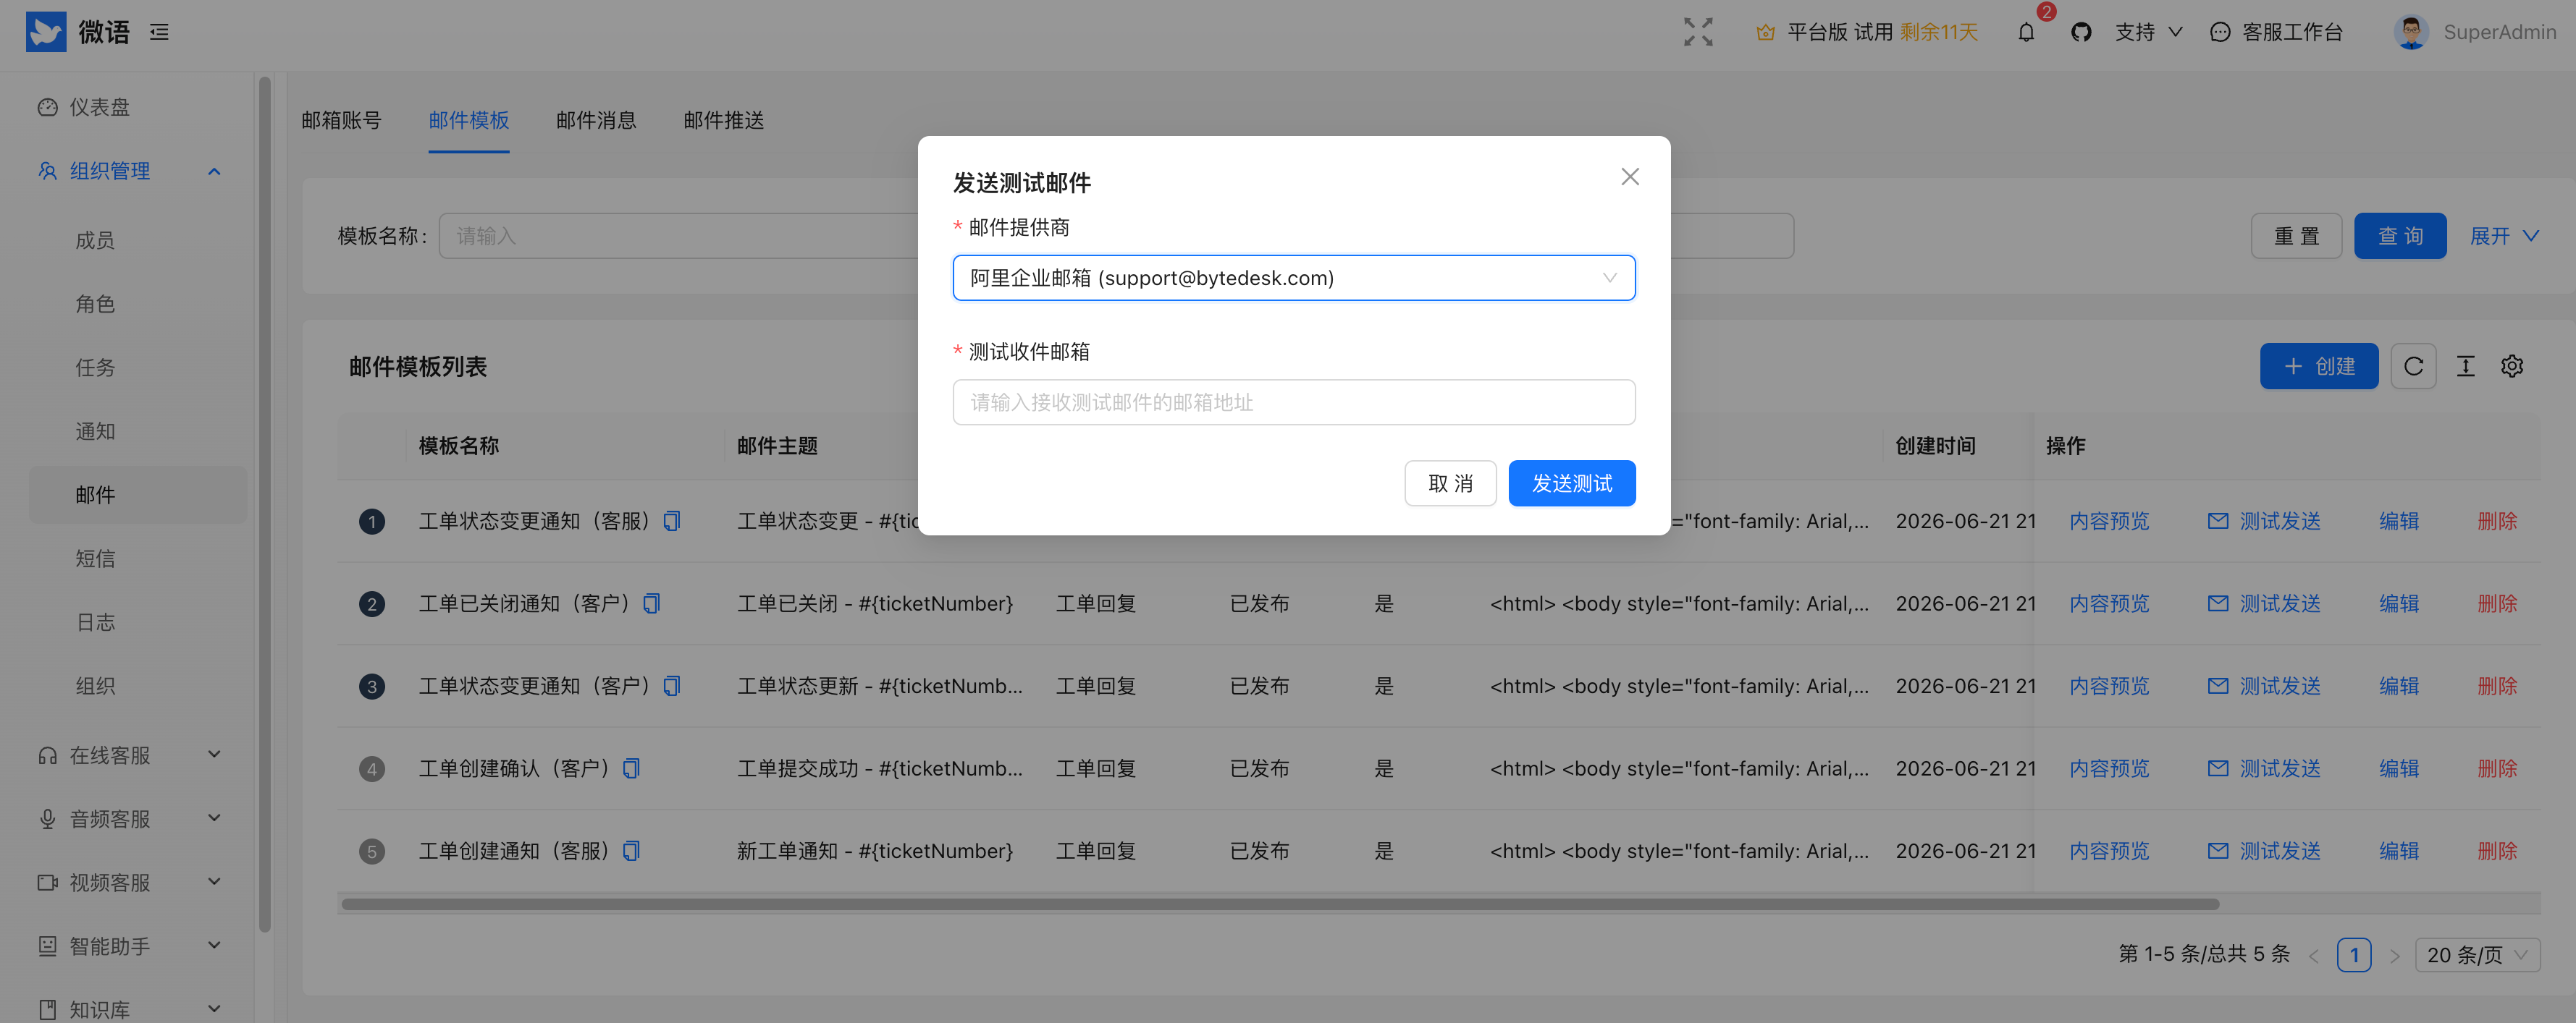Switch to 邮件推送 tab
2576x1023 pixels.
[723, 120]
